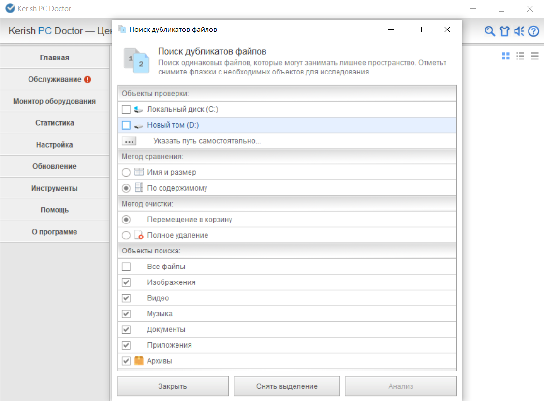The width and height of the screenshot is (544, 401).
Task: Click the duplicate files header icon
Action: 137,60
